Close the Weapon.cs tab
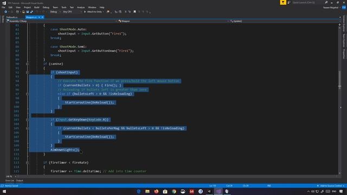Viewport: 347px width, 195px height. (x=42, y=17)
